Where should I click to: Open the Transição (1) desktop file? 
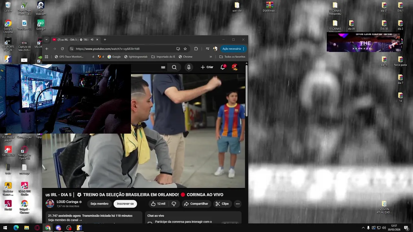[24, 25]
